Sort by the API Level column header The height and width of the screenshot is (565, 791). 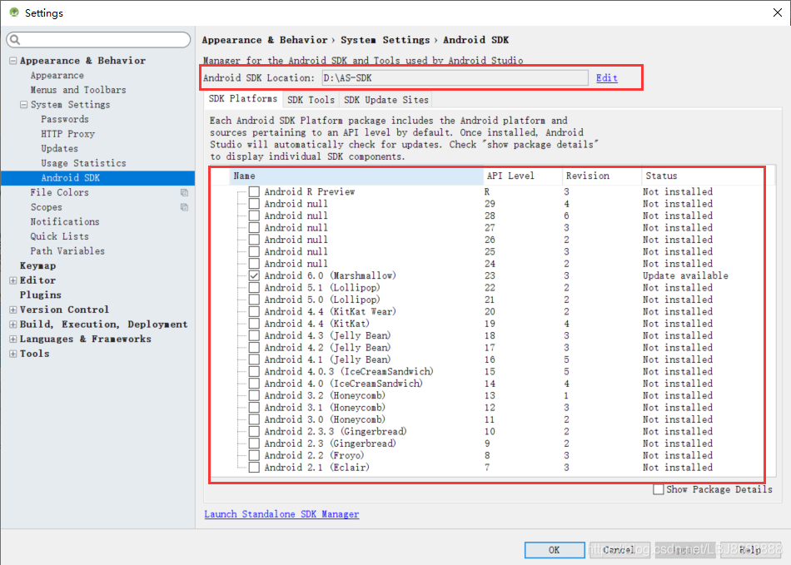tap(523, 176)
